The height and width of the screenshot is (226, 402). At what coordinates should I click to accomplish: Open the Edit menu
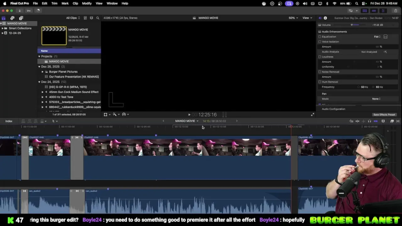(45, 3)
